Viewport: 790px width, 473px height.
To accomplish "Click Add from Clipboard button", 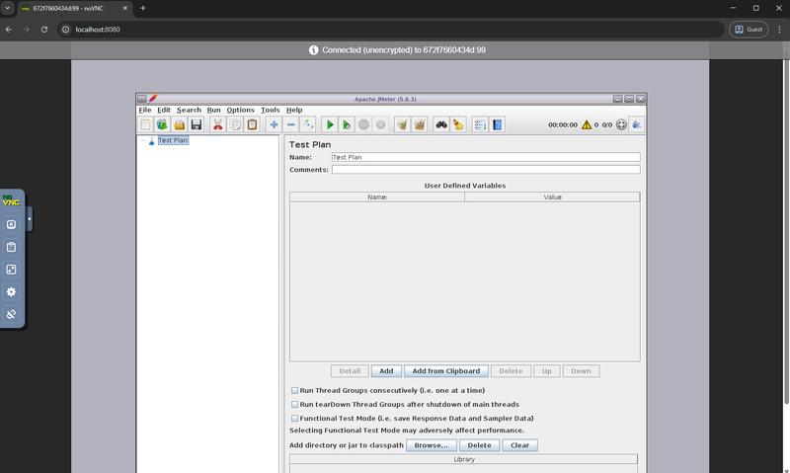I will pos(446,371).
